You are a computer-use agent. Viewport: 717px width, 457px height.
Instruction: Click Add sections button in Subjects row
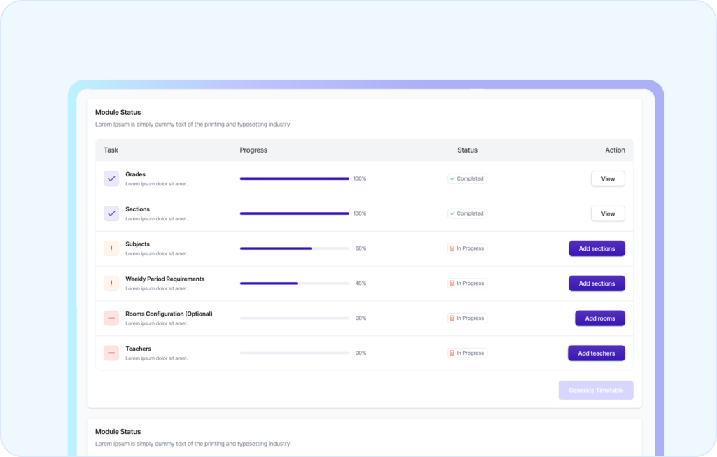pos(597,248)
